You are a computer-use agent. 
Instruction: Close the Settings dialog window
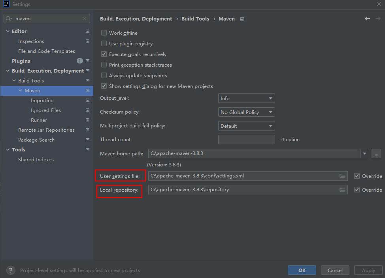click(x=379, y=4)
